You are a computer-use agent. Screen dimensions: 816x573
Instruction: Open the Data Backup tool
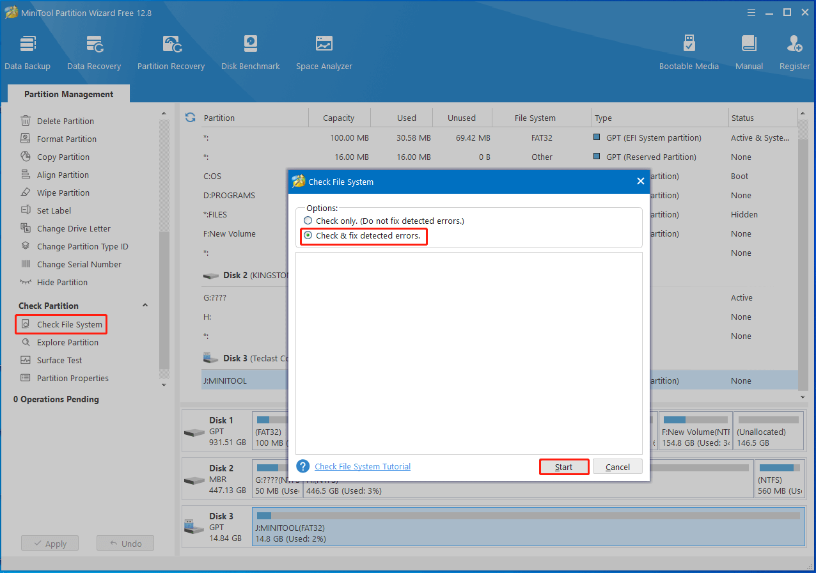pyautogui.click(x=27, y=52)
